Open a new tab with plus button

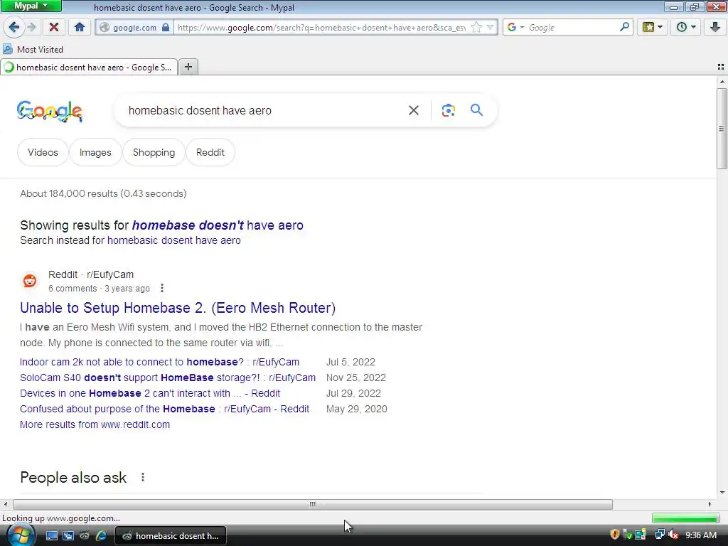click(x=188, y=68)
